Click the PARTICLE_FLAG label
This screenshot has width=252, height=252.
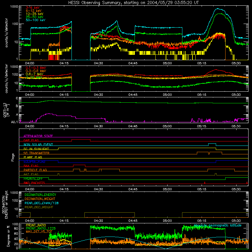click(35, 170)
